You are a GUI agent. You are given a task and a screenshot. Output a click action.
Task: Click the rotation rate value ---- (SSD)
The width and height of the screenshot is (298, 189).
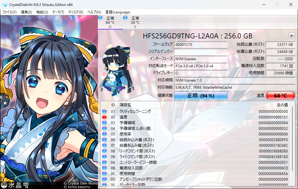(280, 59)
